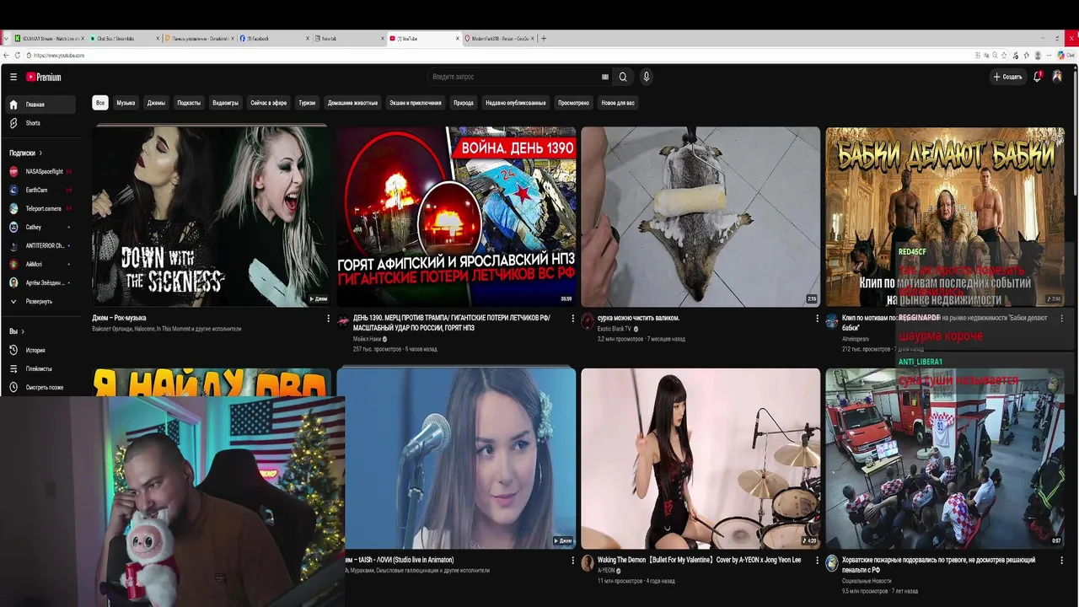This screenshot has height=607, width=1079.
Task: Select the Недавно опубликованные filter chip
Action: coord(516,103)
